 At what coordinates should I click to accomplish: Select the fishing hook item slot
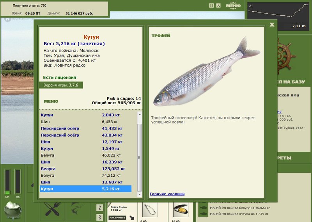pos(150,210)
